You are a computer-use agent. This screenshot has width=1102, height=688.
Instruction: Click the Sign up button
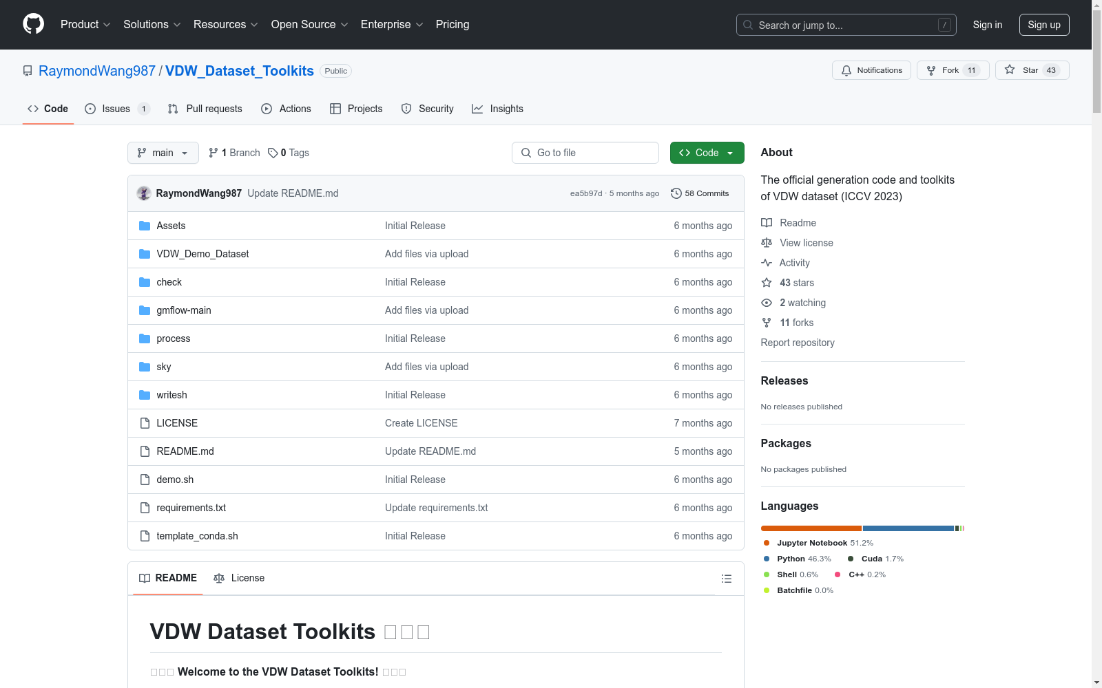click(1043, 25)
